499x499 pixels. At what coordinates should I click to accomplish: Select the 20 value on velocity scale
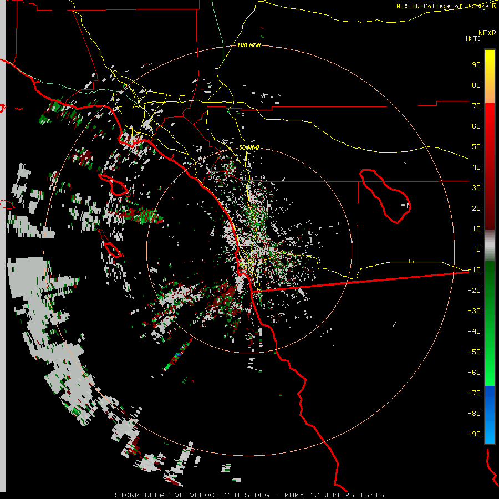pos(476,208)
